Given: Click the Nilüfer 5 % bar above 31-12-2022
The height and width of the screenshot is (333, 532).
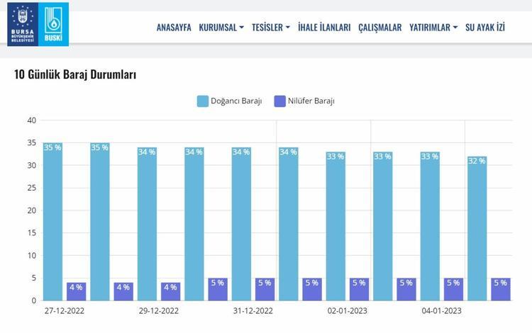Looking at the screenshot, I should point(265,289).
